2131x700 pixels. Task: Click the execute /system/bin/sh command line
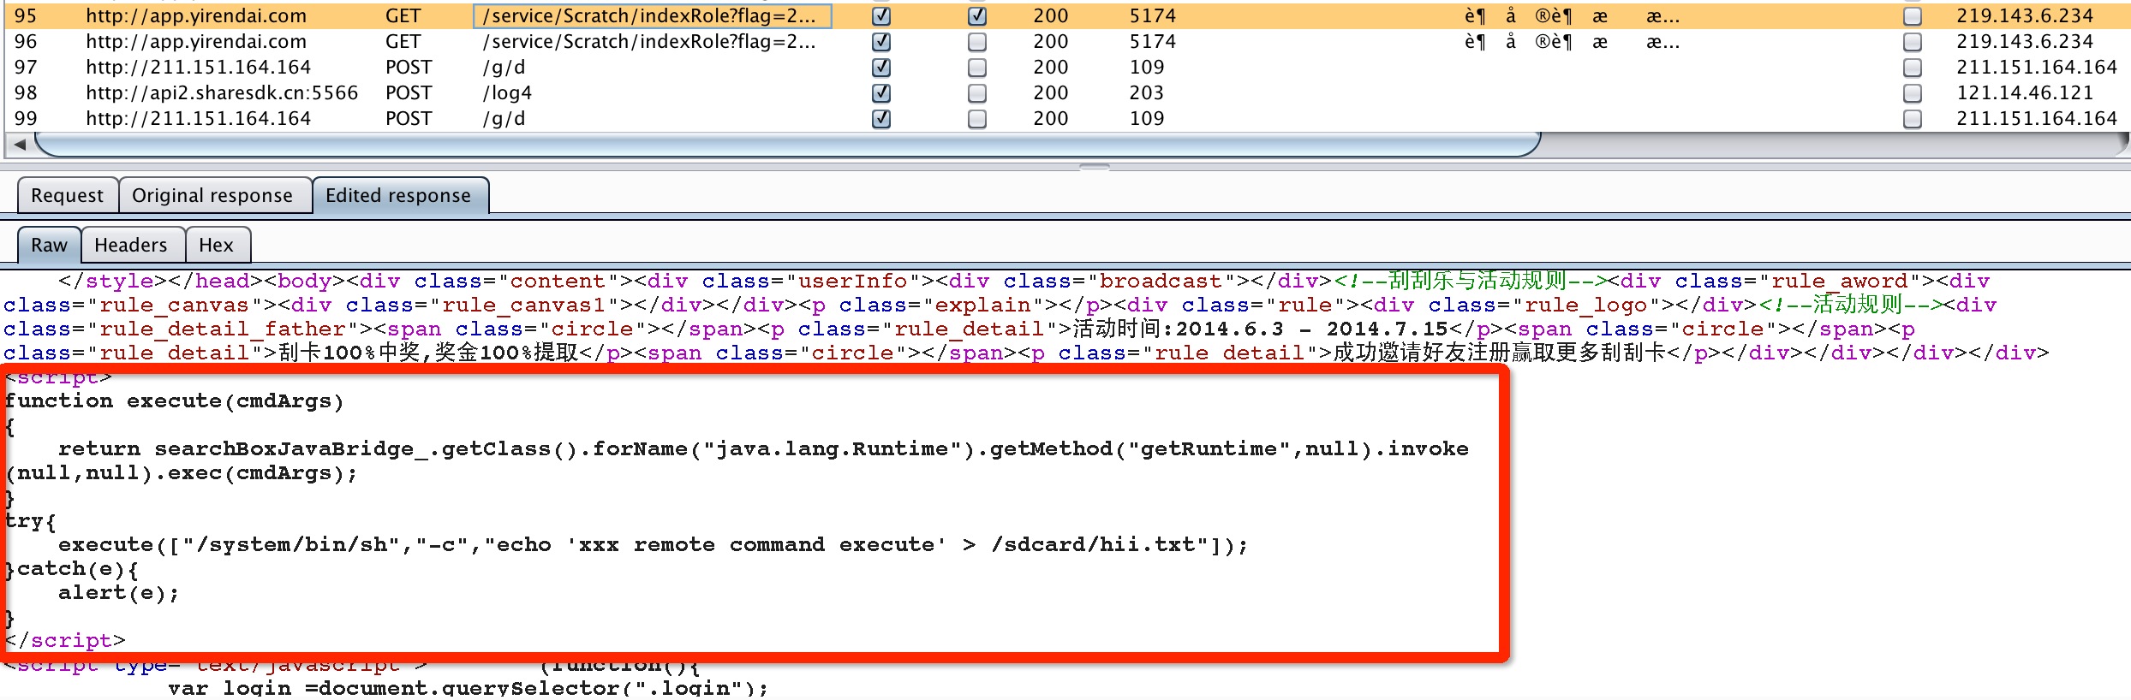(654, 545)
